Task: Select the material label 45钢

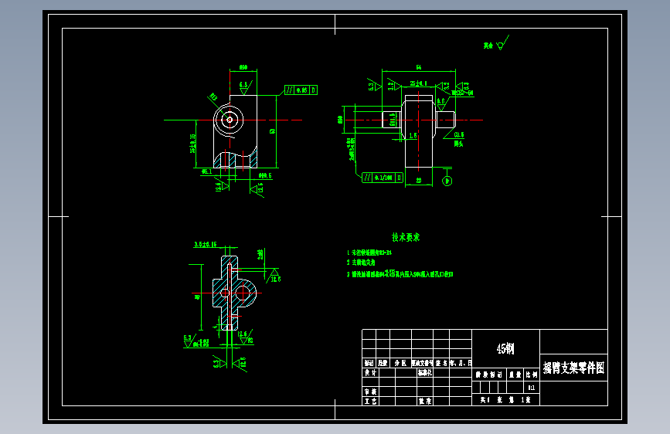Action: [x=505, y=349]
